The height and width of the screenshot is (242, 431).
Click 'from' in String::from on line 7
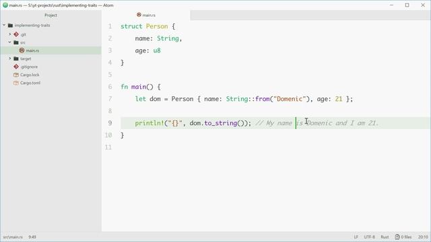click(x=262, y=99)
